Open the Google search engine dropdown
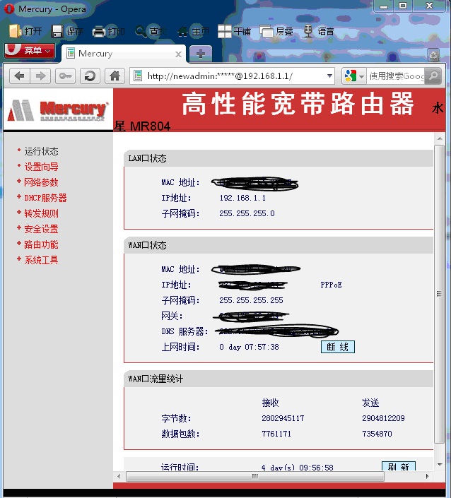The height and width of the screenshot is (498, 451). click(x=354, y=76)
